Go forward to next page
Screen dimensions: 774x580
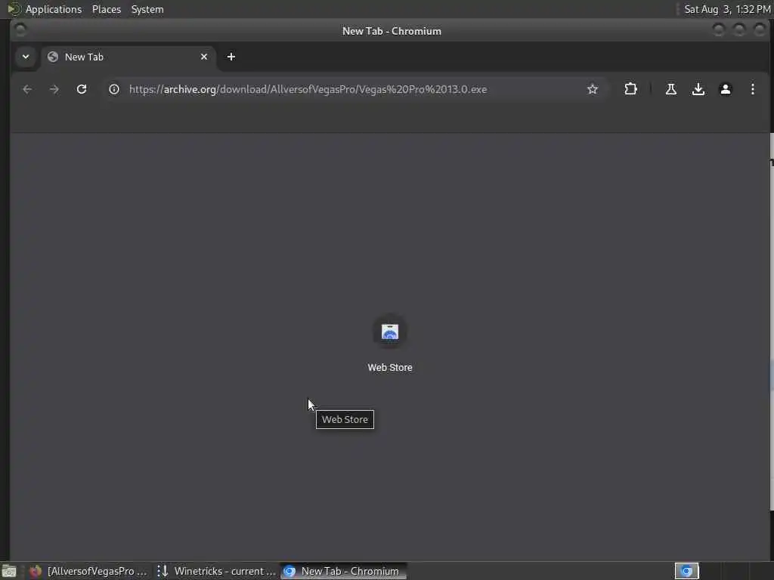tap(54, 89)
